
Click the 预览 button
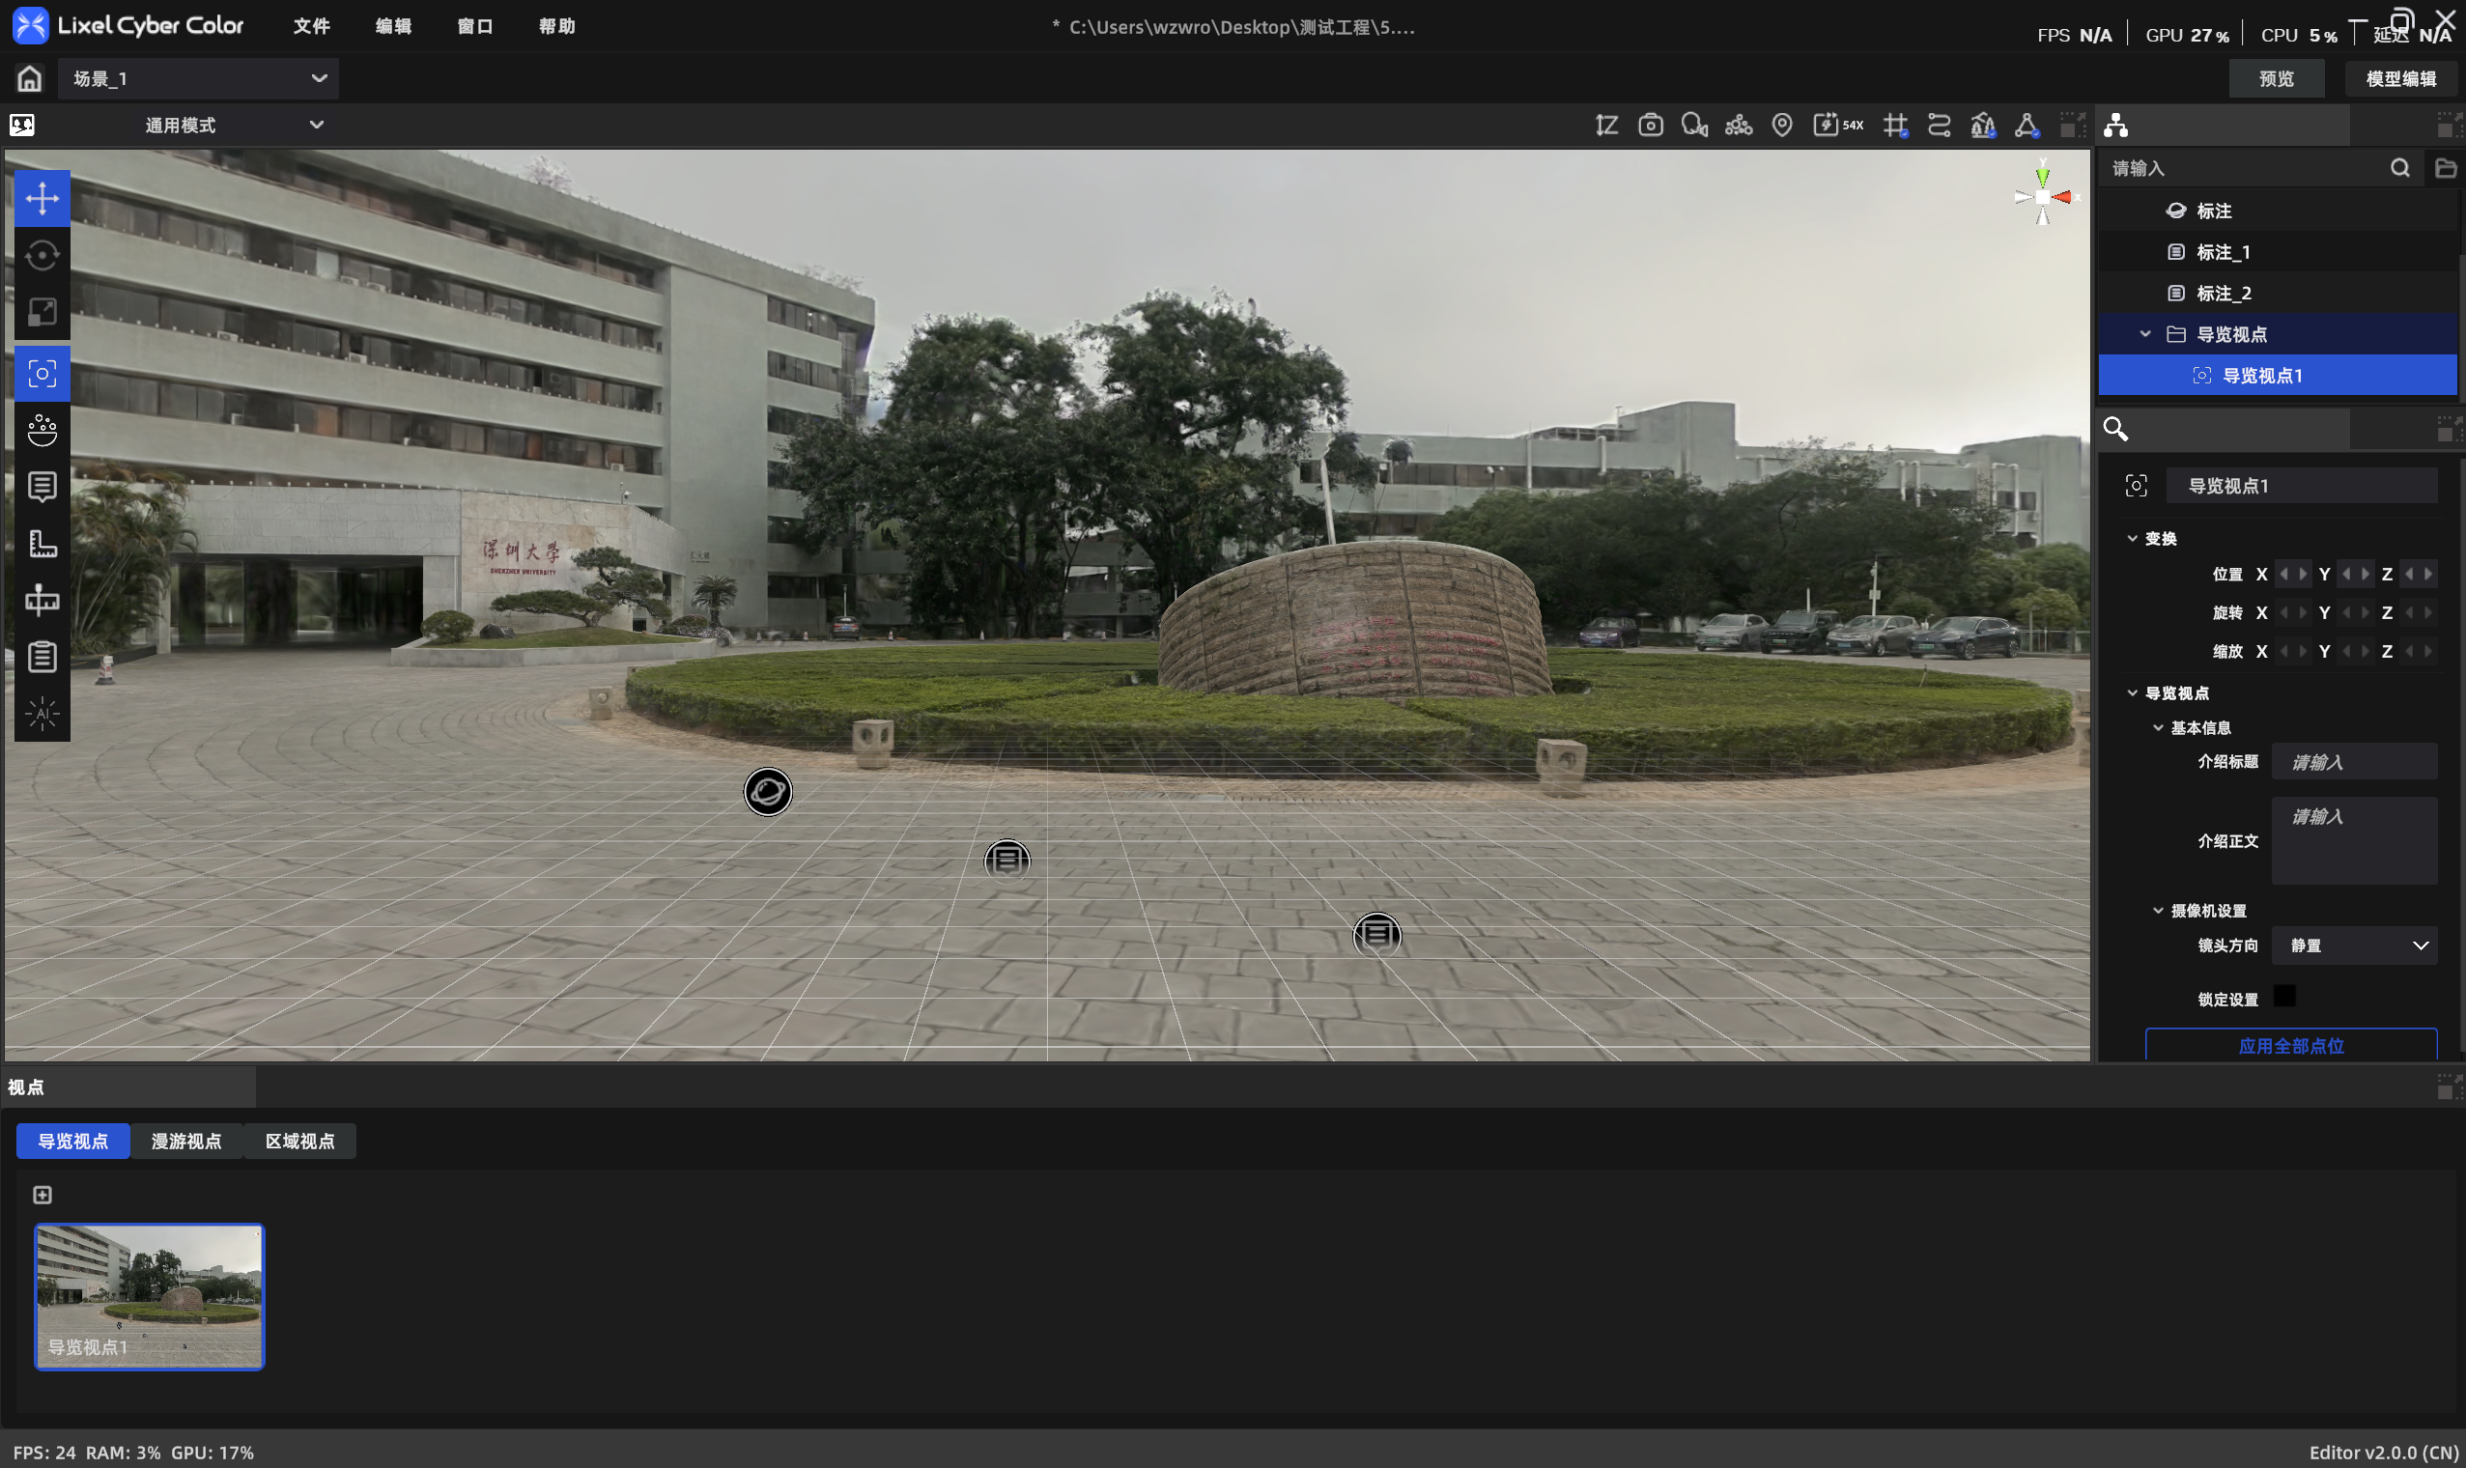point(2276,78)
